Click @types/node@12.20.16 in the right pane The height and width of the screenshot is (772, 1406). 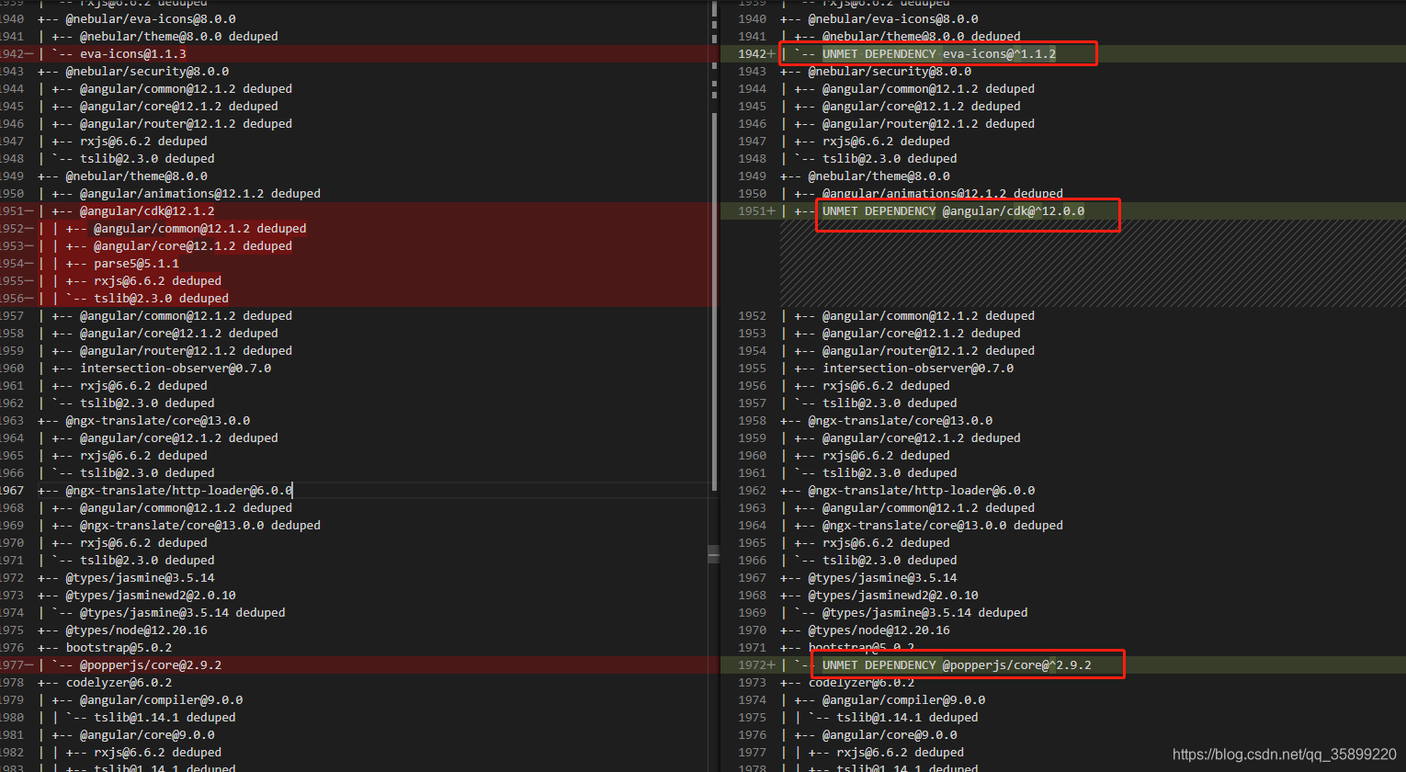point(879,630)
